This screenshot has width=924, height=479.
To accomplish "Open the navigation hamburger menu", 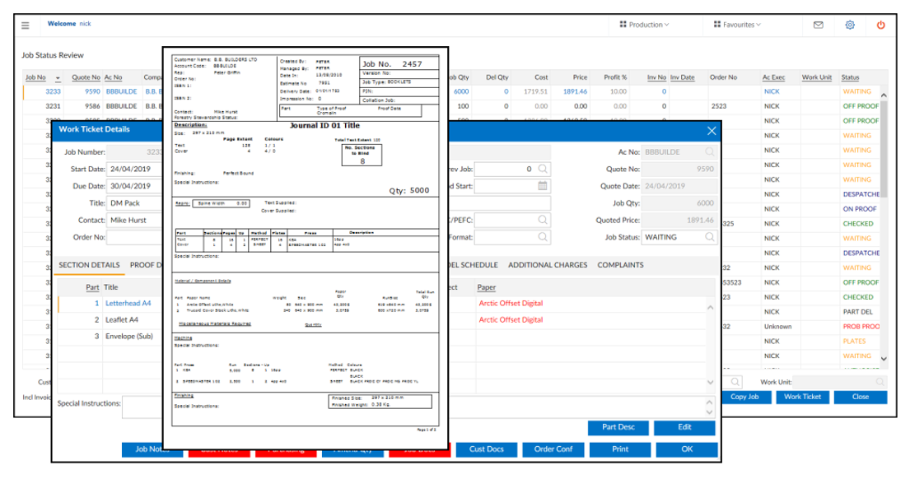I will (x=26, y=24).
